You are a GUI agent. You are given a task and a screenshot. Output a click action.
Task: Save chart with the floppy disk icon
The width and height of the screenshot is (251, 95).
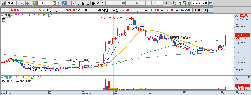click(185, 3)
